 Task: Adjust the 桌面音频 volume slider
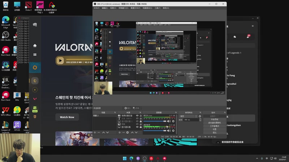tap(155, 131)
